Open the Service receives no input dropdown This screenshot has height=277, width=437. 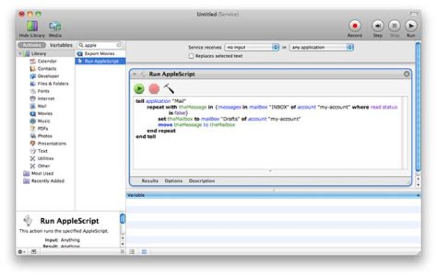(x=252, y=47)
